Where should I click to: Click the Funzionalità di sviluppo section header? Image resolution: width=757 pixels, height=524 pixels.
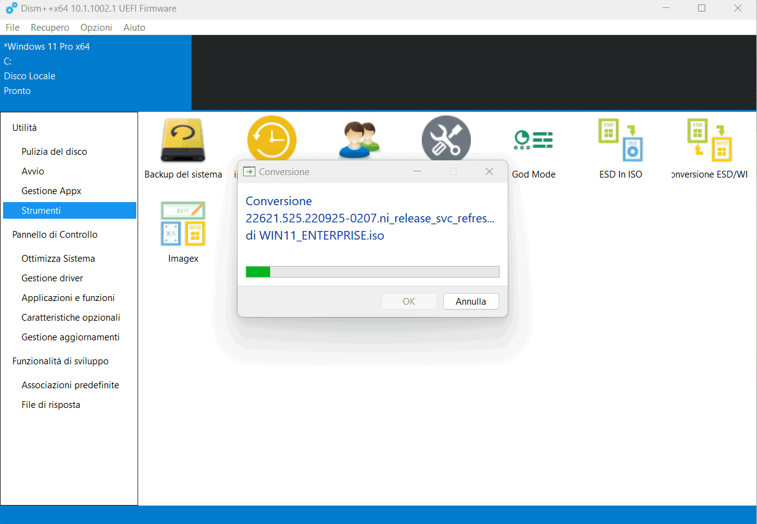tap(60, 361)
